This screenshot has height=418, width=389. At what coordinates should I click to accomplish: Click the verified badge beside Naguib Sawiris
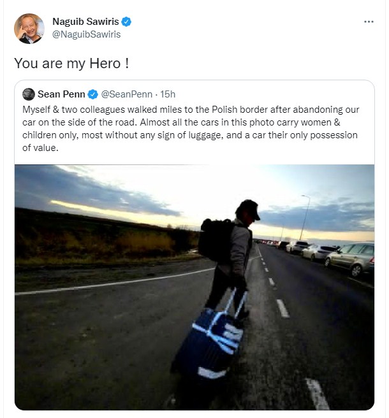pos(127,22)
